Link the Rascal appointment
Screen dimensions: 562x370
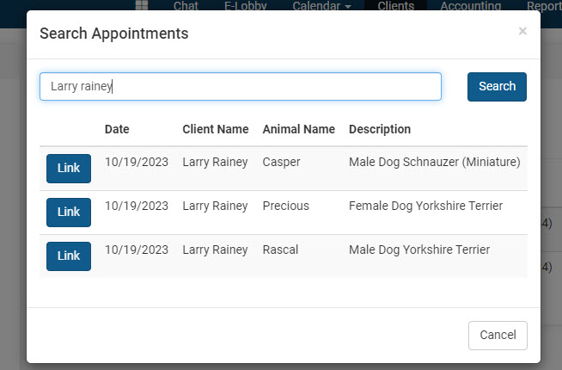point(69,256)
